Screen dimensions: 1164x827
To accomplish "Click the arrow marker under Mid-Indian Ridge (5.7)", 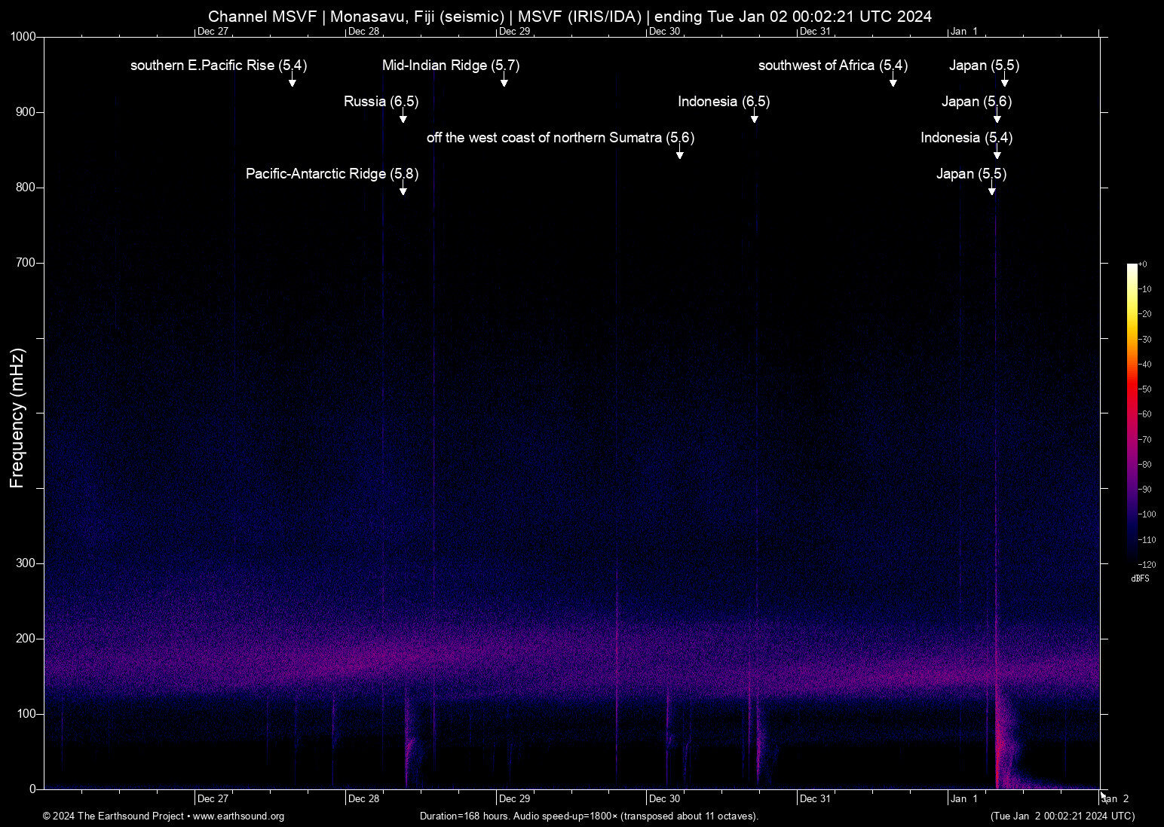I will [504, 81].
